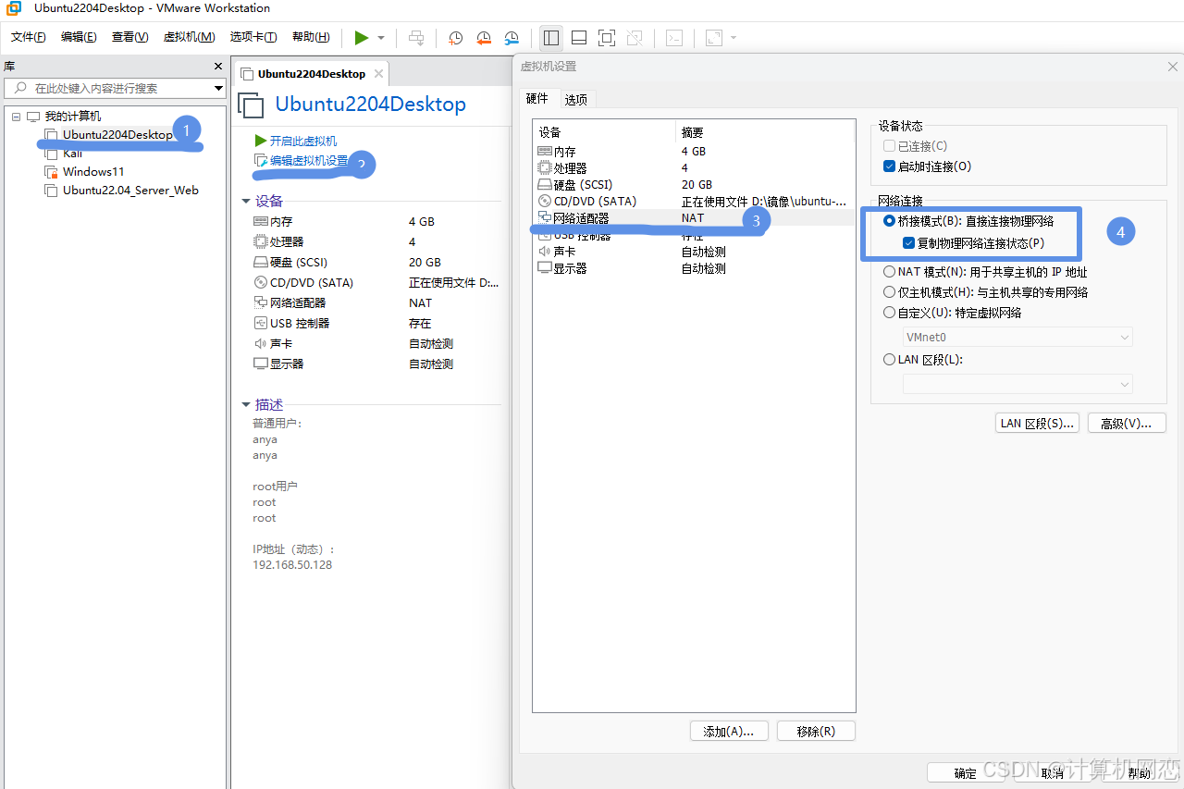
Task: Open the 虚拟机(M) menu
Action: [189, 37]
